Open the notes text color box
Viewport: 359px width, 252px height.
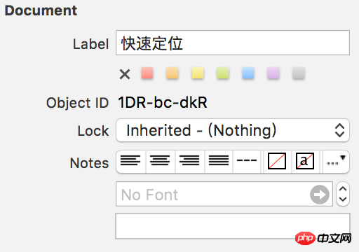click(305, 161)
